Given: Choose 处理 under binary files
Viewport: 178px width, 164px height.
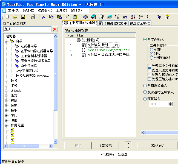Looking at the screenshot, I should [x=151, y=50].
